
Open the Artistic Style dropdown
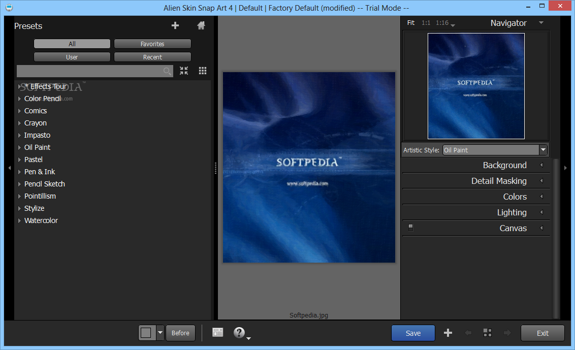543,150
